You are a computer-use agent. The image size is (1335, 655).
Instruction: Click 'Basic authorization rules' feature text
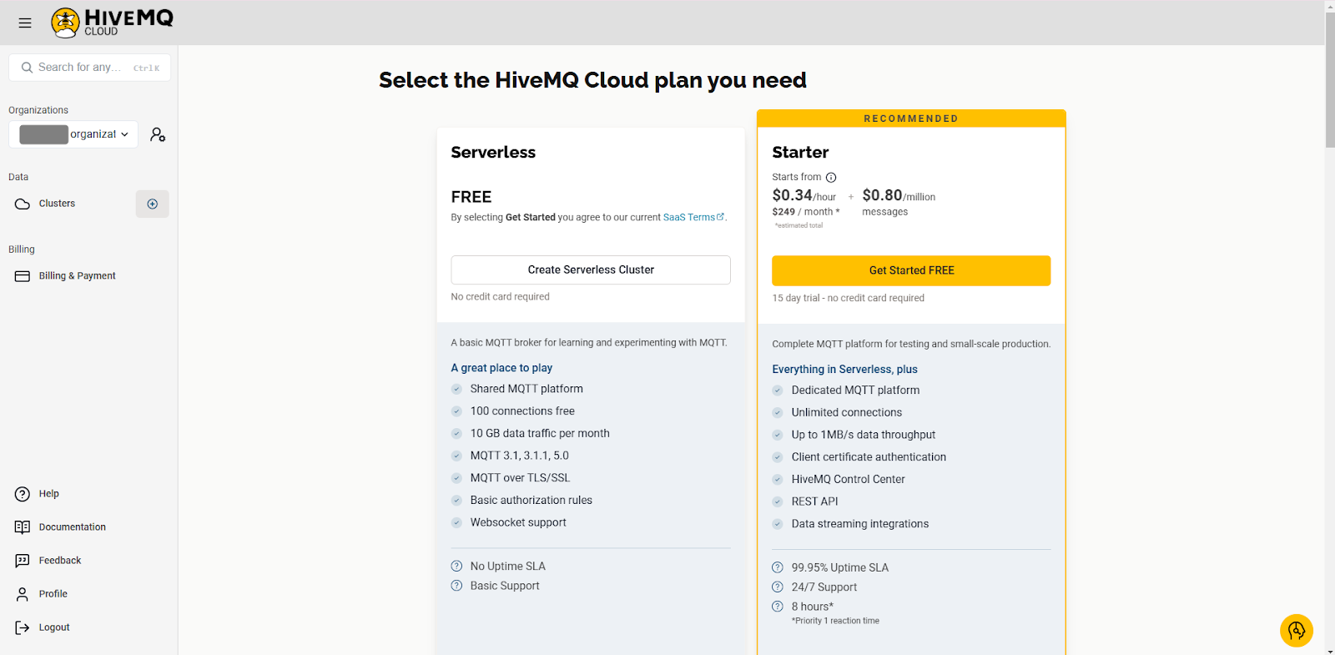(531, 500)
